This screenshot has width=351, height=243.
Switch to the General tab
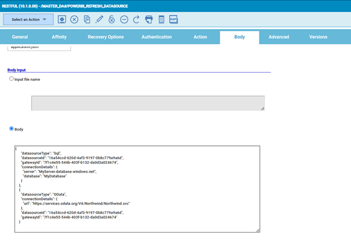pos(20,37)
